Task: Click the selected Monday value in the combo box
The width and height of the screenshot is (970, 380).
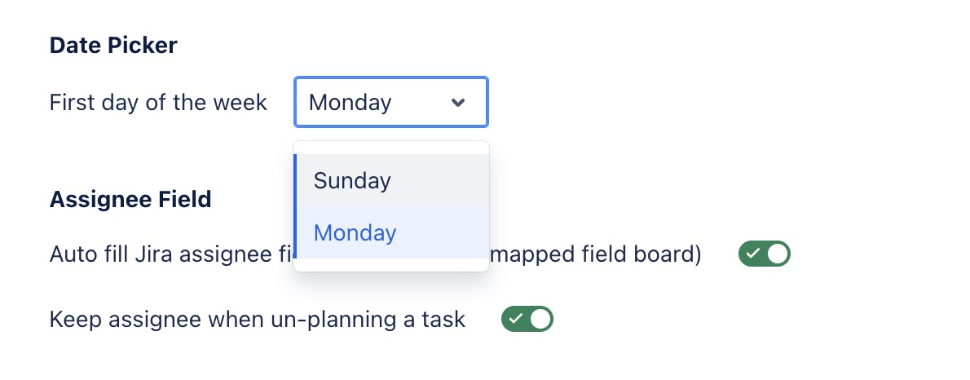Action: click(351, 103)
